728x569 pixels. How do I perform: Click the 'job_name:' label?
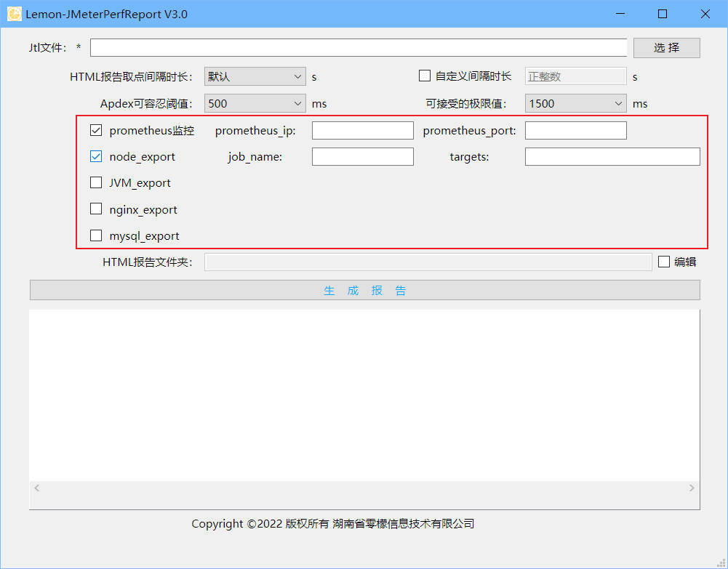255,157
